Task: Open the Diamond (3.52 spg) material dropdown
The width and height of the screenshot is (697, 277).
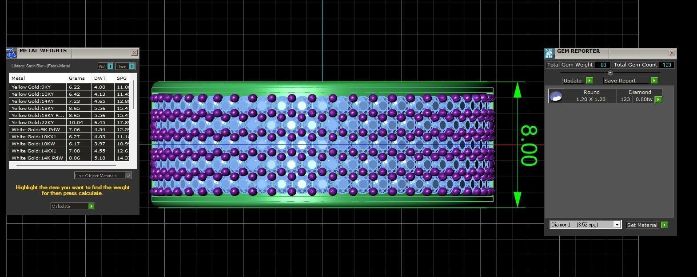Action: point(585,225)
